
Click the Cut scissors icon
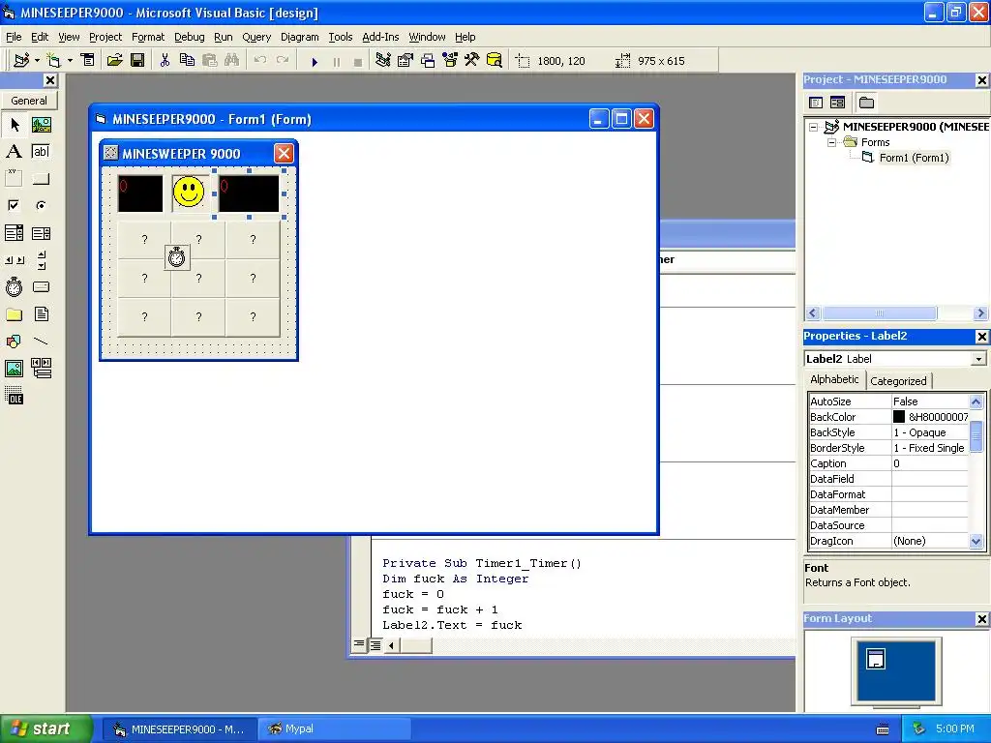[x=165, y=60]
